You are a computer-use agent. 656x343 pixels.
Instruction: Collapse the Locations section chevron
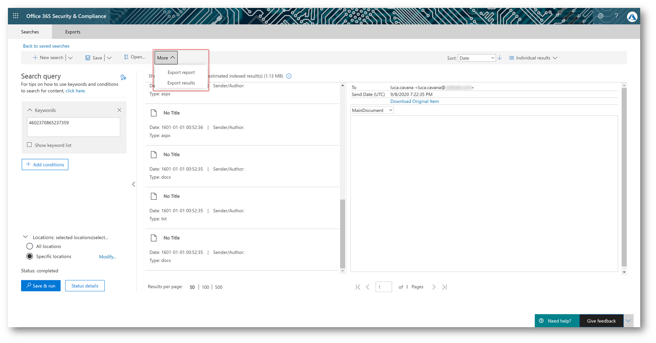pos(25,237)
